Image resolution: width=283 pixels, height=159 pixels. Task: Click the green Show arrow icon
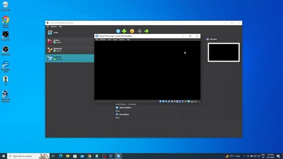click(x=146, y=31)
